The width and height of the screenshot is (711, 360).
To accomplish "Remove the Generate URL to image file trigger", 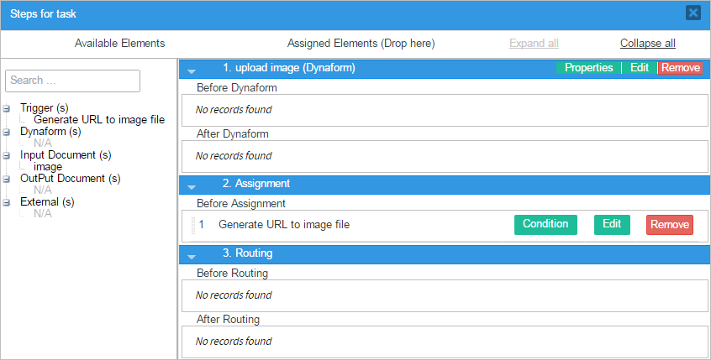I will [x=670, y=225].
